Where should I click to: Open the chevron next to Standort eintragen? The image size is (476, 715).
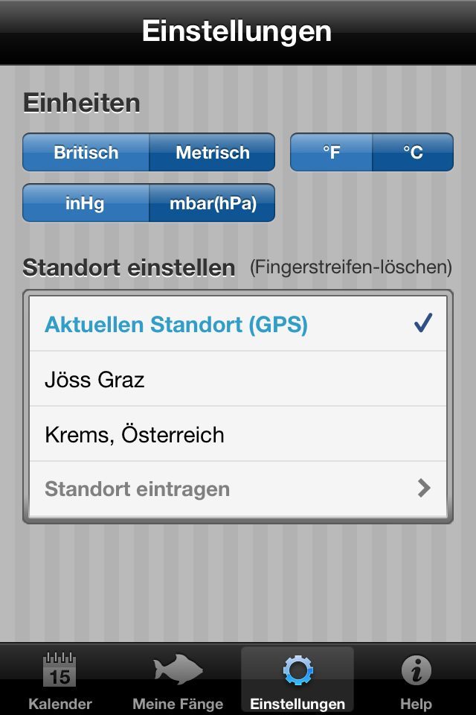424,489
